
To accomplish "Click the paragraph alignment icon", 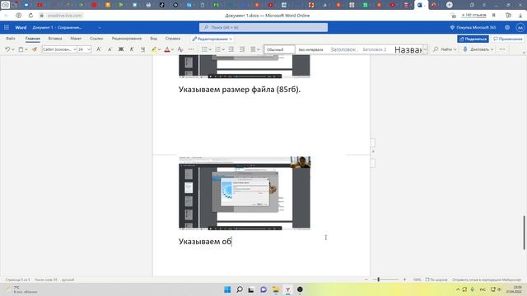I will point(253,49).
